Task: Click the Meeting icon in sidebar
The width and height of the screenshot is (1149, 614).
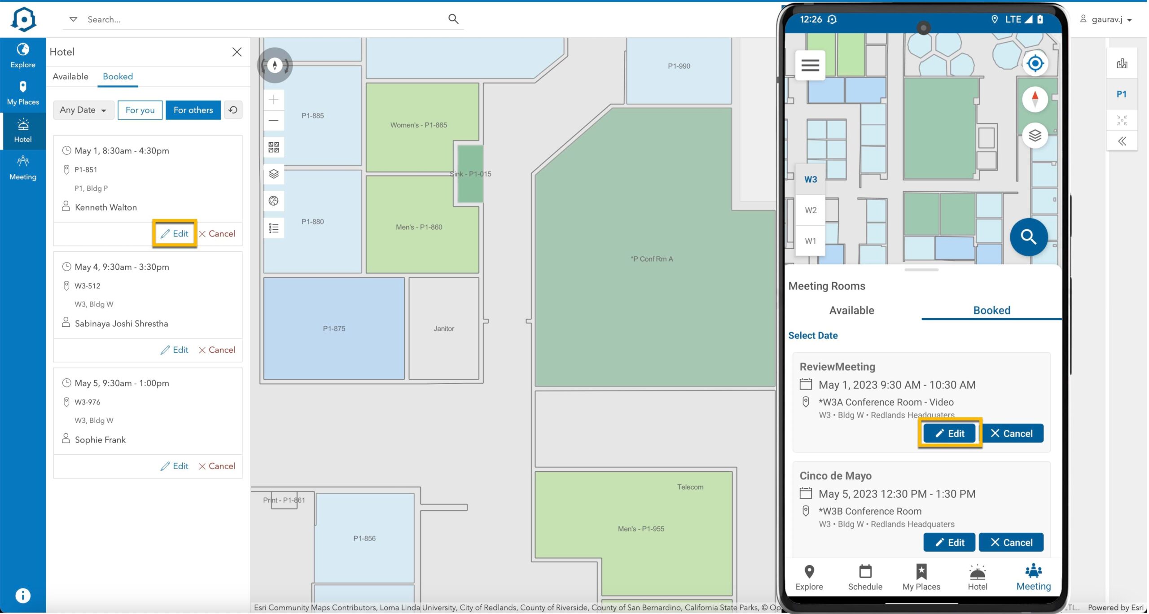Action: point(23,167)
